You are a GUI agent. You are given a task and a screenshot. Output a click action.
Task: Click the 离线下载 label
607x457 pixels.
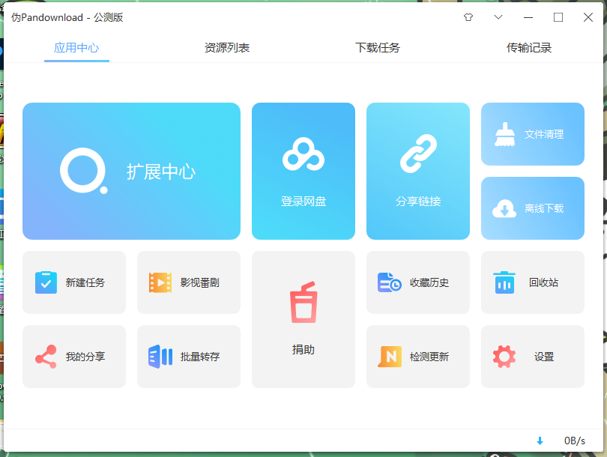pyautogui.click(x=544, y=208)
